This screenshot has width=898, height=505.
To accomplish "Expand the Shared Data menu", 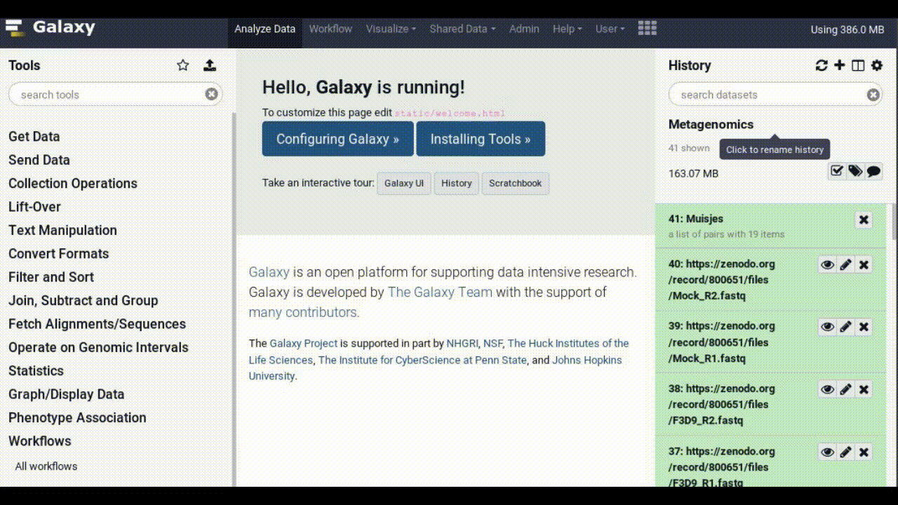I will 462,29.
